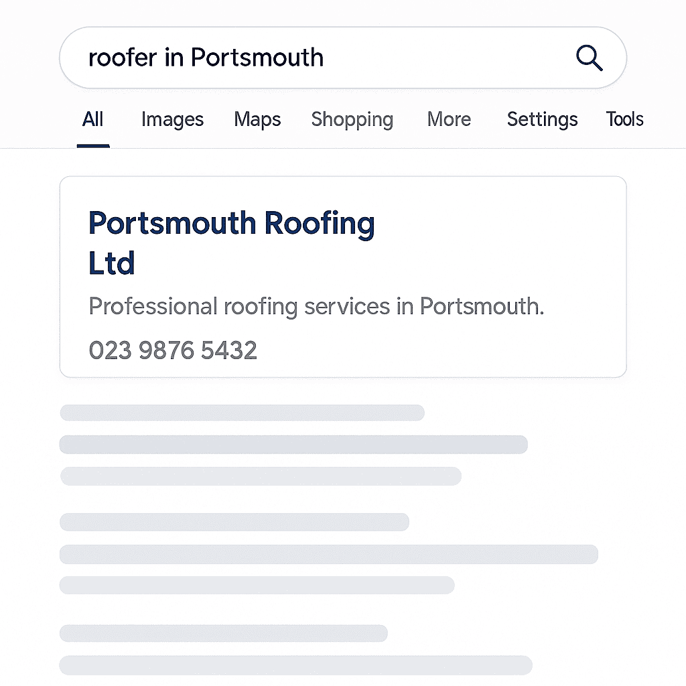Expand the More menu
This screenshot has height=686, width=686.
(x=449, y=120)
